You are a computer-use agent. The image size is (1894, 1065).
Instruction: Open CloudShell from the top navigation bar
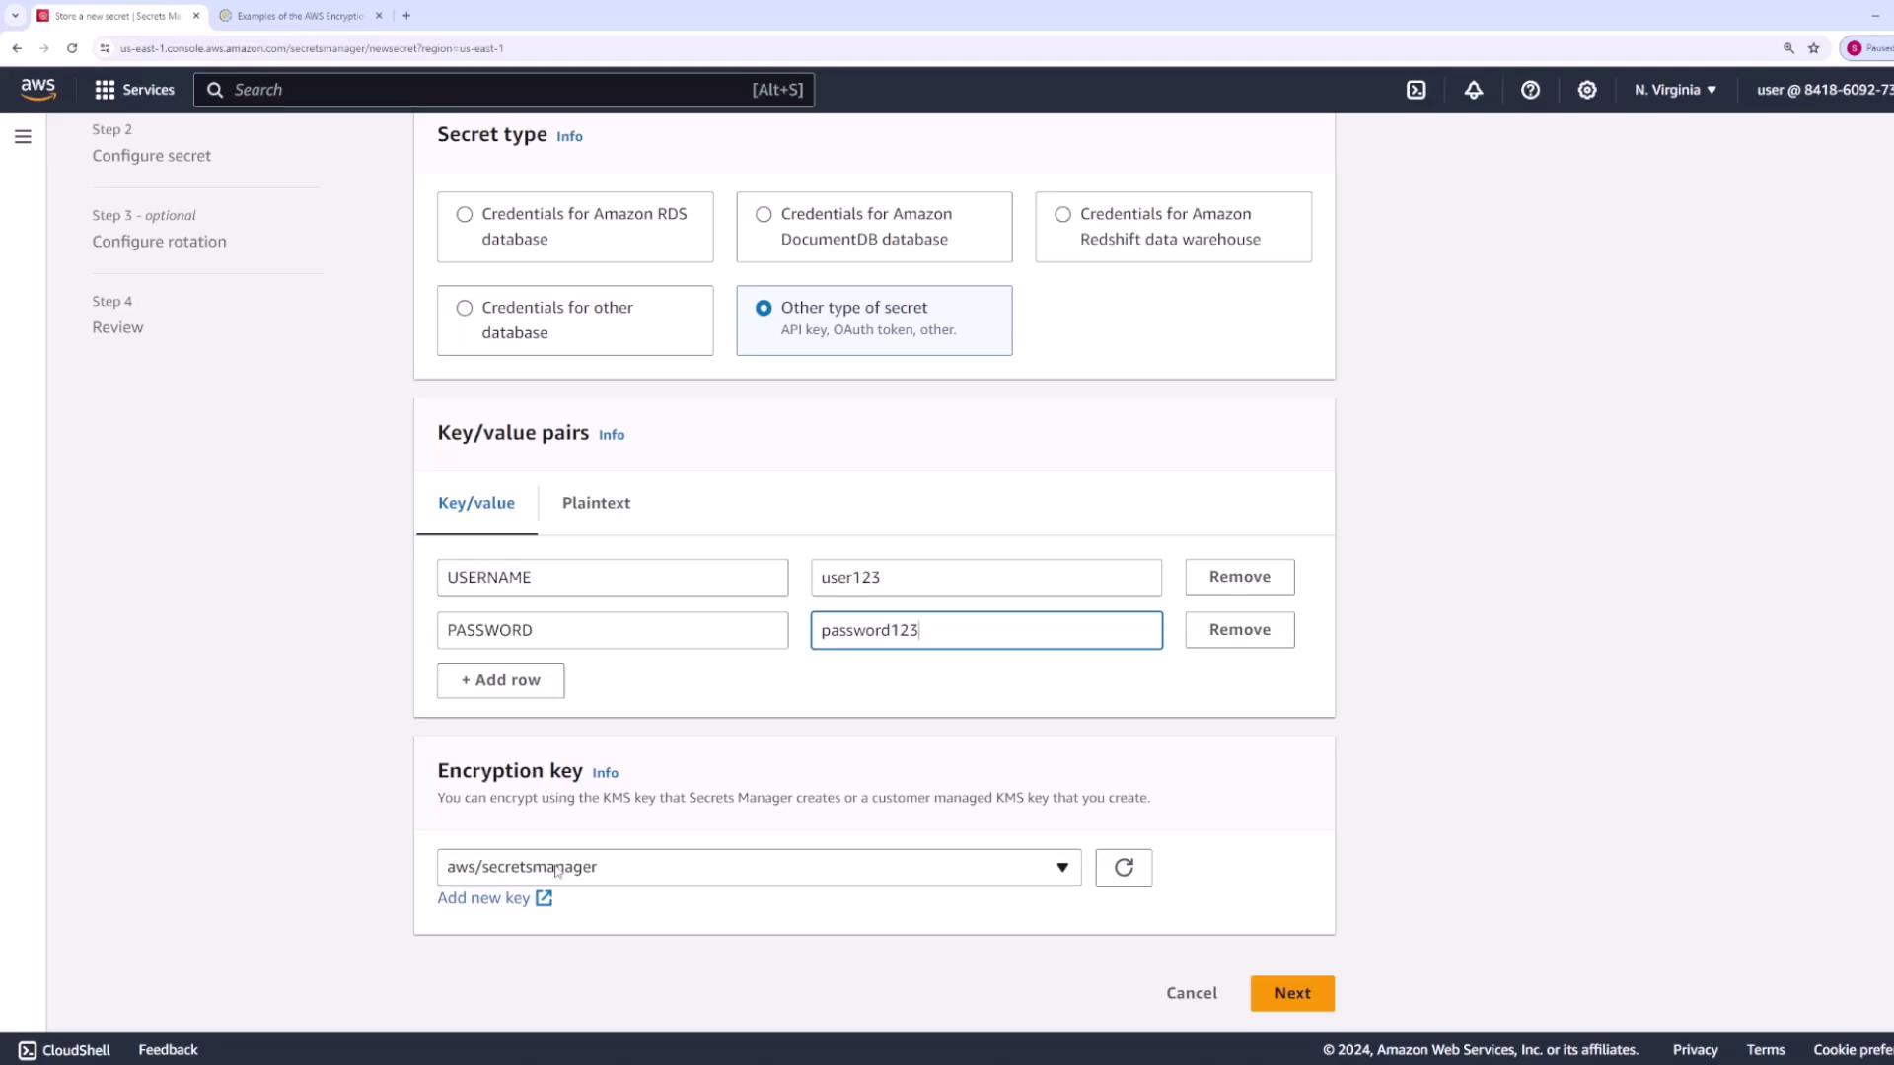click(1416, 90)
